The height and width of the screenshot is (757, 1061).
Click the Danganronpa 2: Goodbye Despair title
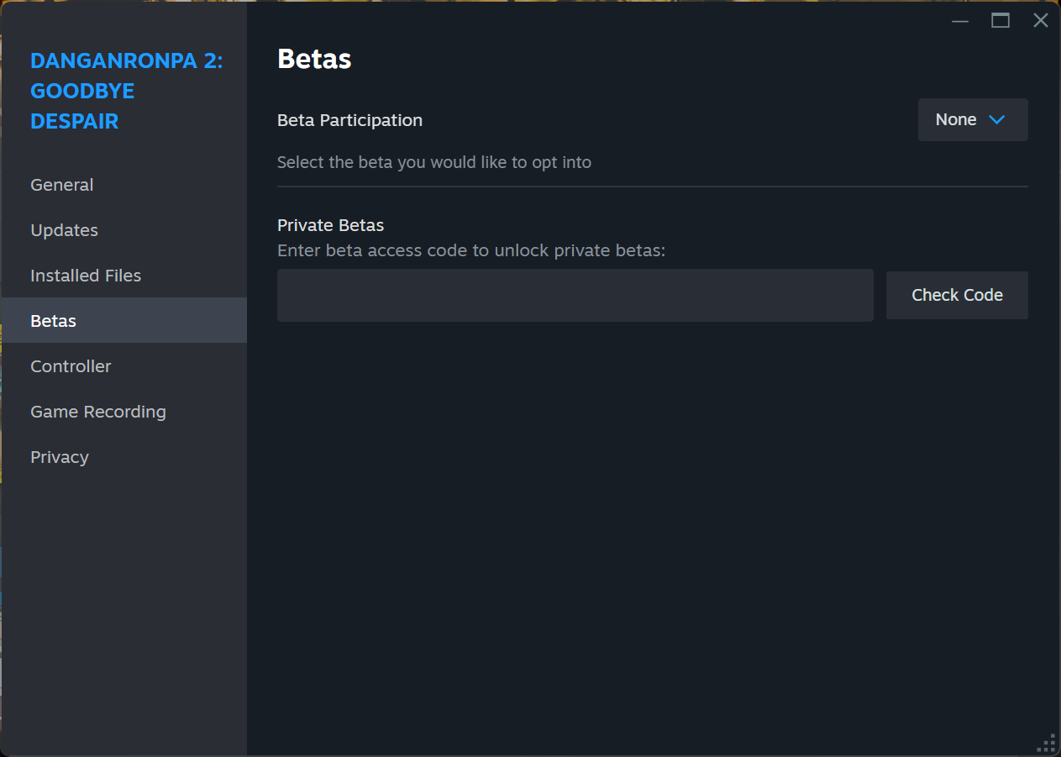click(126, 91)
